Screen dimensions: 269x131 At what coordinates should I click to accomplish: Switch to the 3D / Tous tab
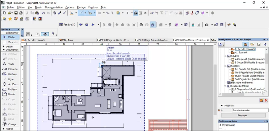pyautogui.click(x=68, y=40)
